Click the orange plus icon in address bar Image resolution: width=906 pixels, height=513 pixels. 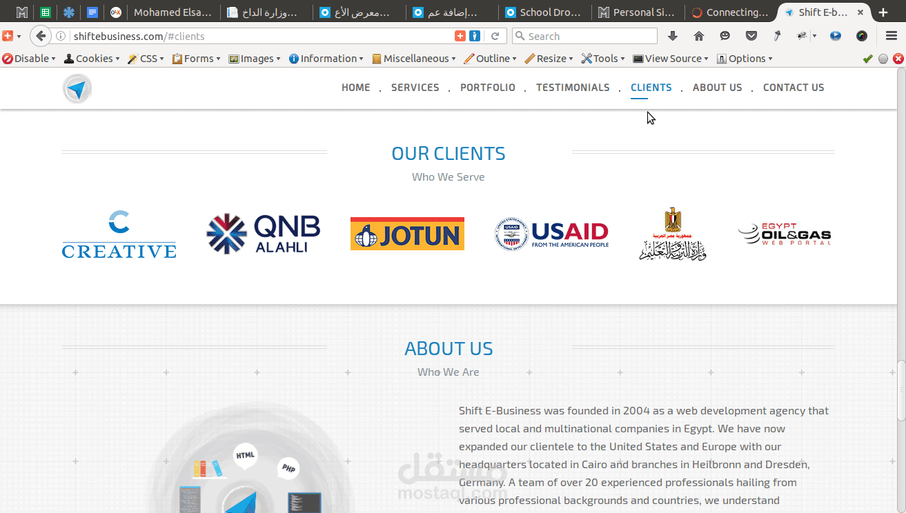point(460,36)
